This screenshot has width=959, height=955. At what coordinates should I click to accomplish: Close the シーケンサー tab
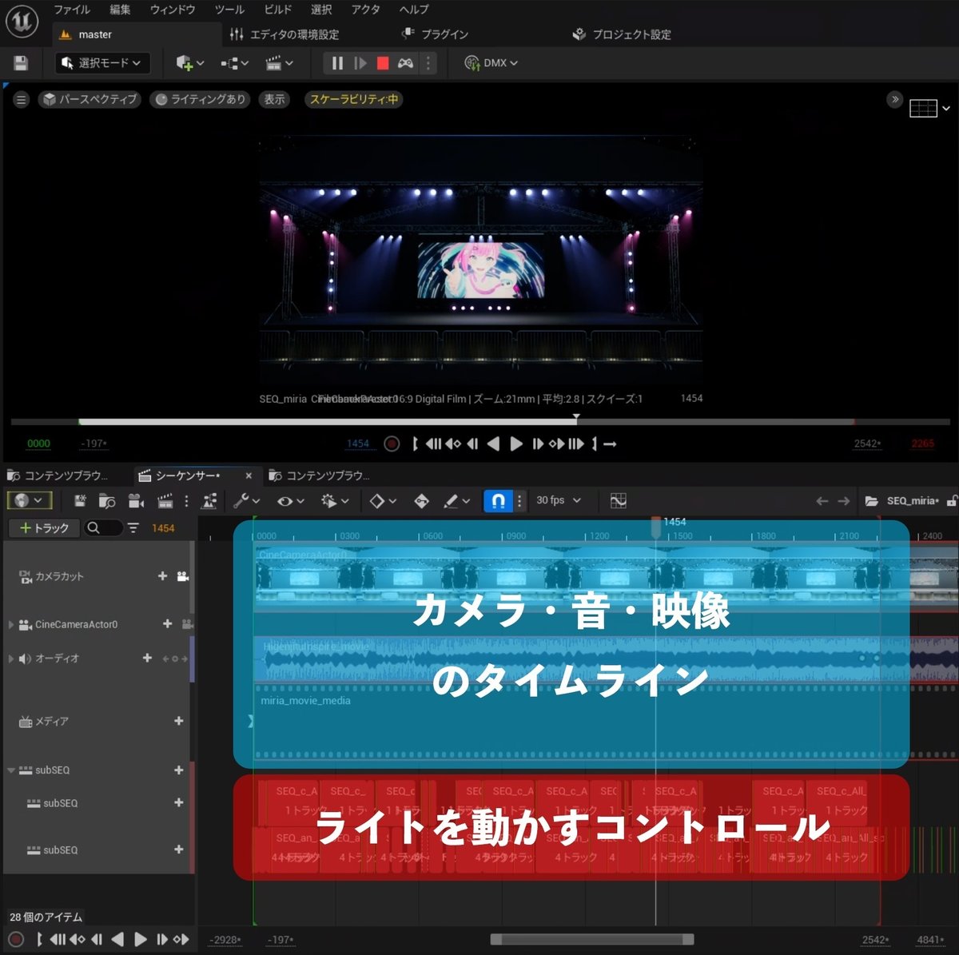(249, 476)
